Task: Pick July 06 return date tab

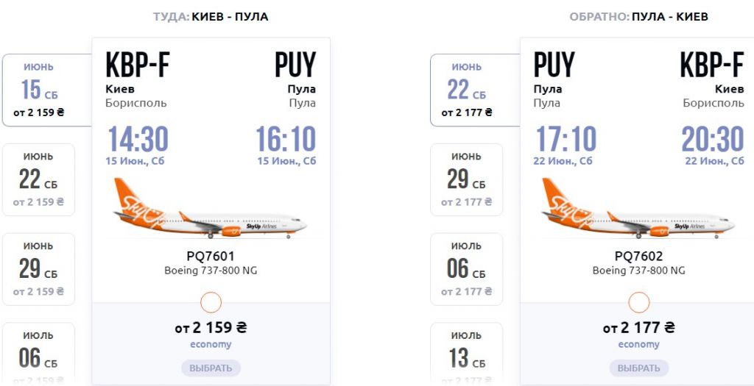Action: pyautogui.click(x=466, y=269)
